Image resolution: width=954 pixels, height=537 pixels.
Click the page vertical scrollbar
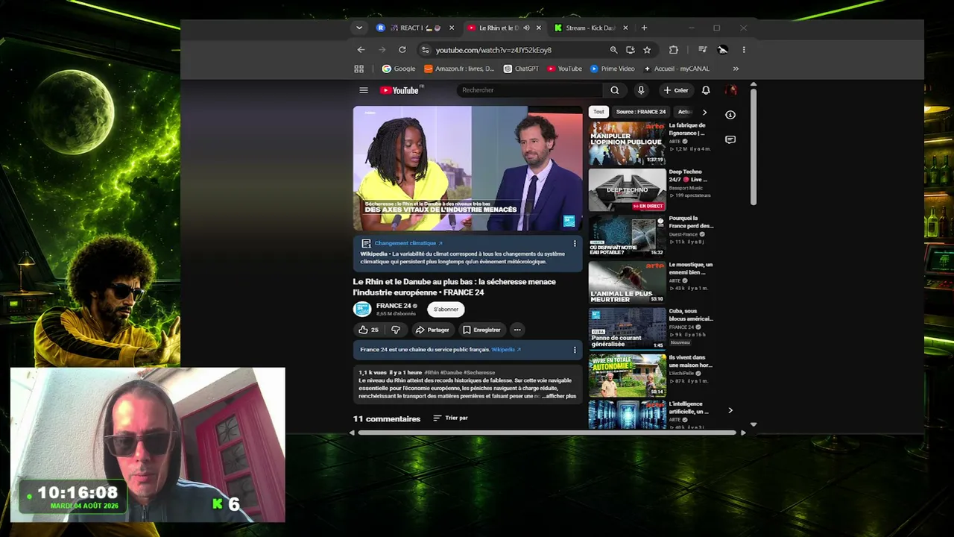tap(754, 145)
